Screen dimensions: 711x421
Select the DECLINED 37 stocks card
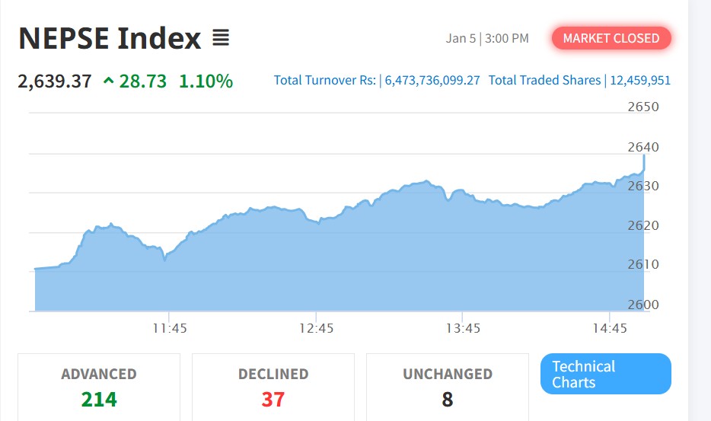tap(273, 387)
